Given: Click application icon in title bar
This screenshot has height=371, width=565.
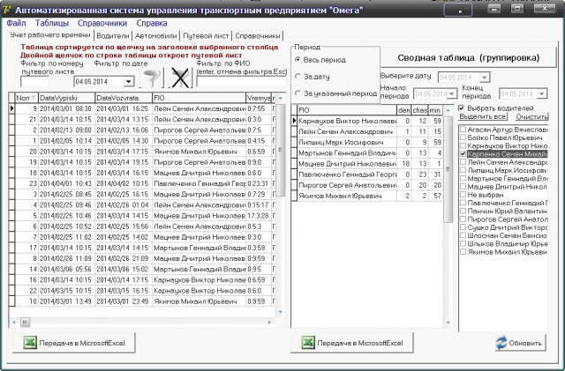Looking at the screenshot, I should coord(6,10).
